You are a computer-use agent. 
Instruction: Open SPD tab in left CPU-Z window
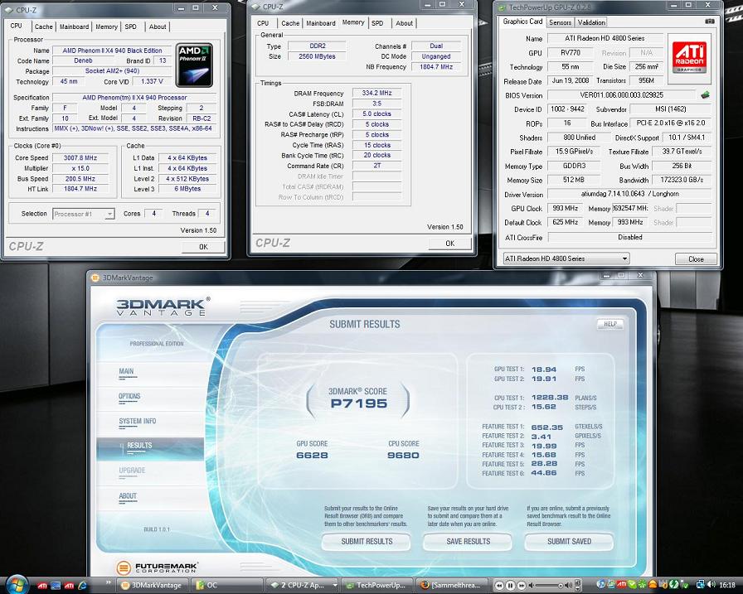click(x=131, y=27)
